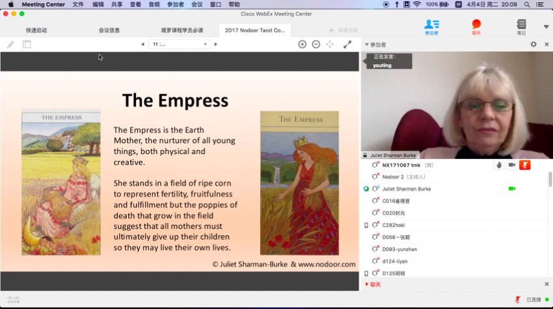Select the 2017 Nodoor Tarot Co... tab
Screen dimensions: 553x309
coord(254,31)
